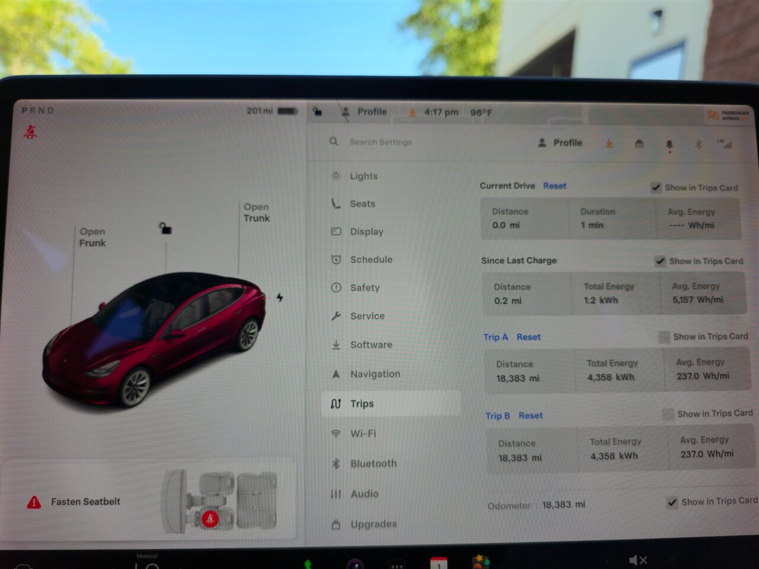This screenshot has width=759, height=569.
Task: Tap Trip A Distance 18,383 mi cell
Action: pos(530,371)
